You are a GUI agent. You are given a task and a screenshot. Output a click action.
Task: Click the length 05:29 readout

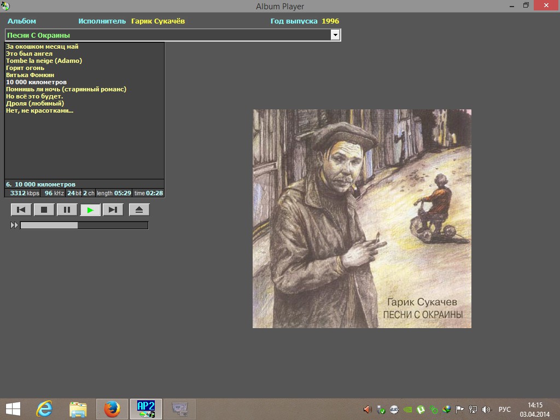[114, 193]
